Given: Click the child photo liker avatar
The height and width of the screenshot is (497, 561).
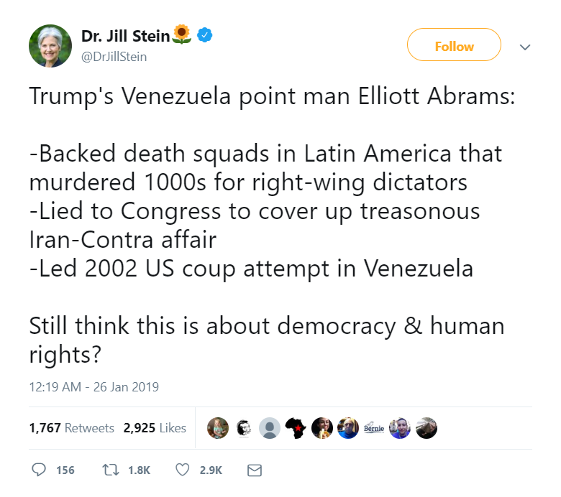Looking at the screenshot, I should pyautogui.click(x=217, y=428).
